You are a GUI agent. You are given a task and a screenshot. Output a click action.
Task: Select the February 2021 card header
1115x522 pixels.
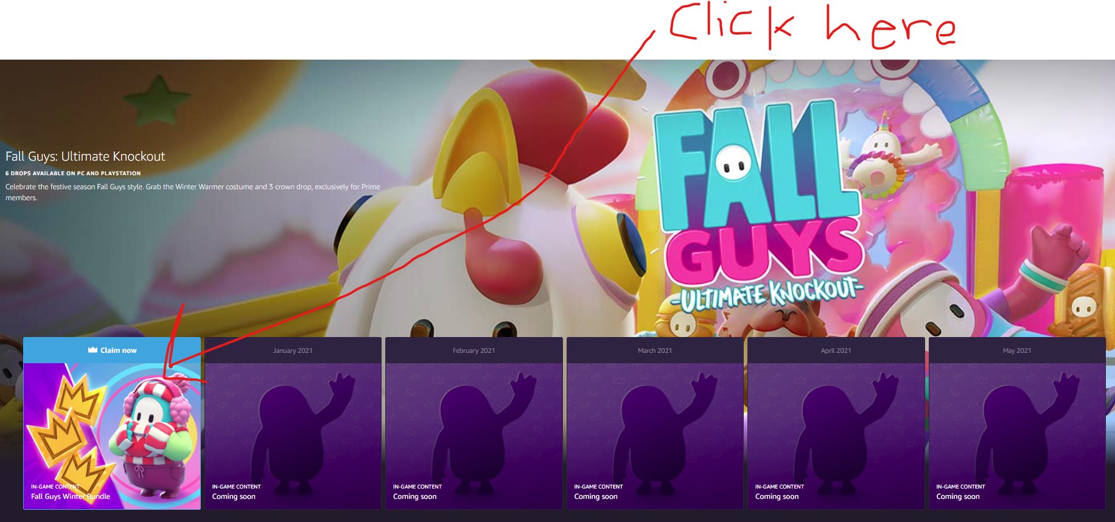tap(474, 350)
